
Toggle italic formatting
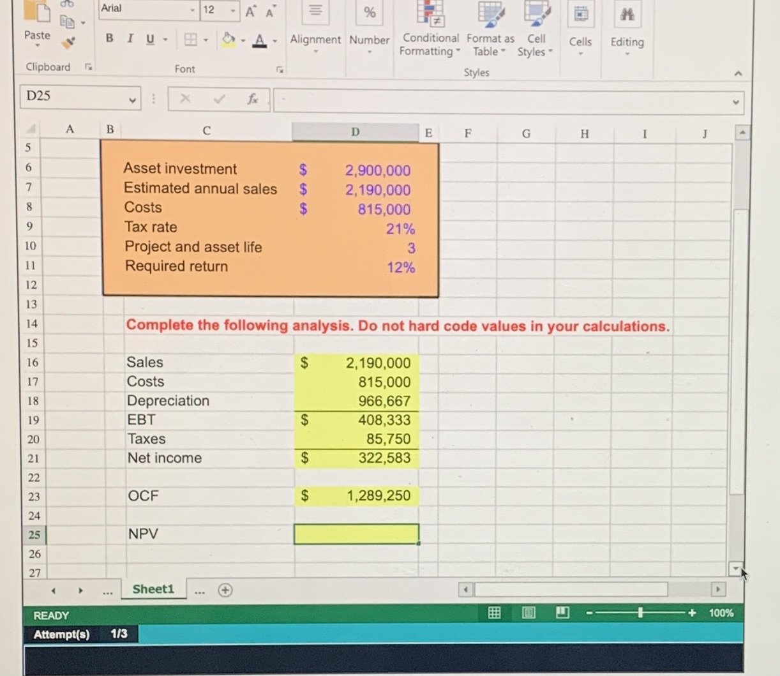pos(130,38)
